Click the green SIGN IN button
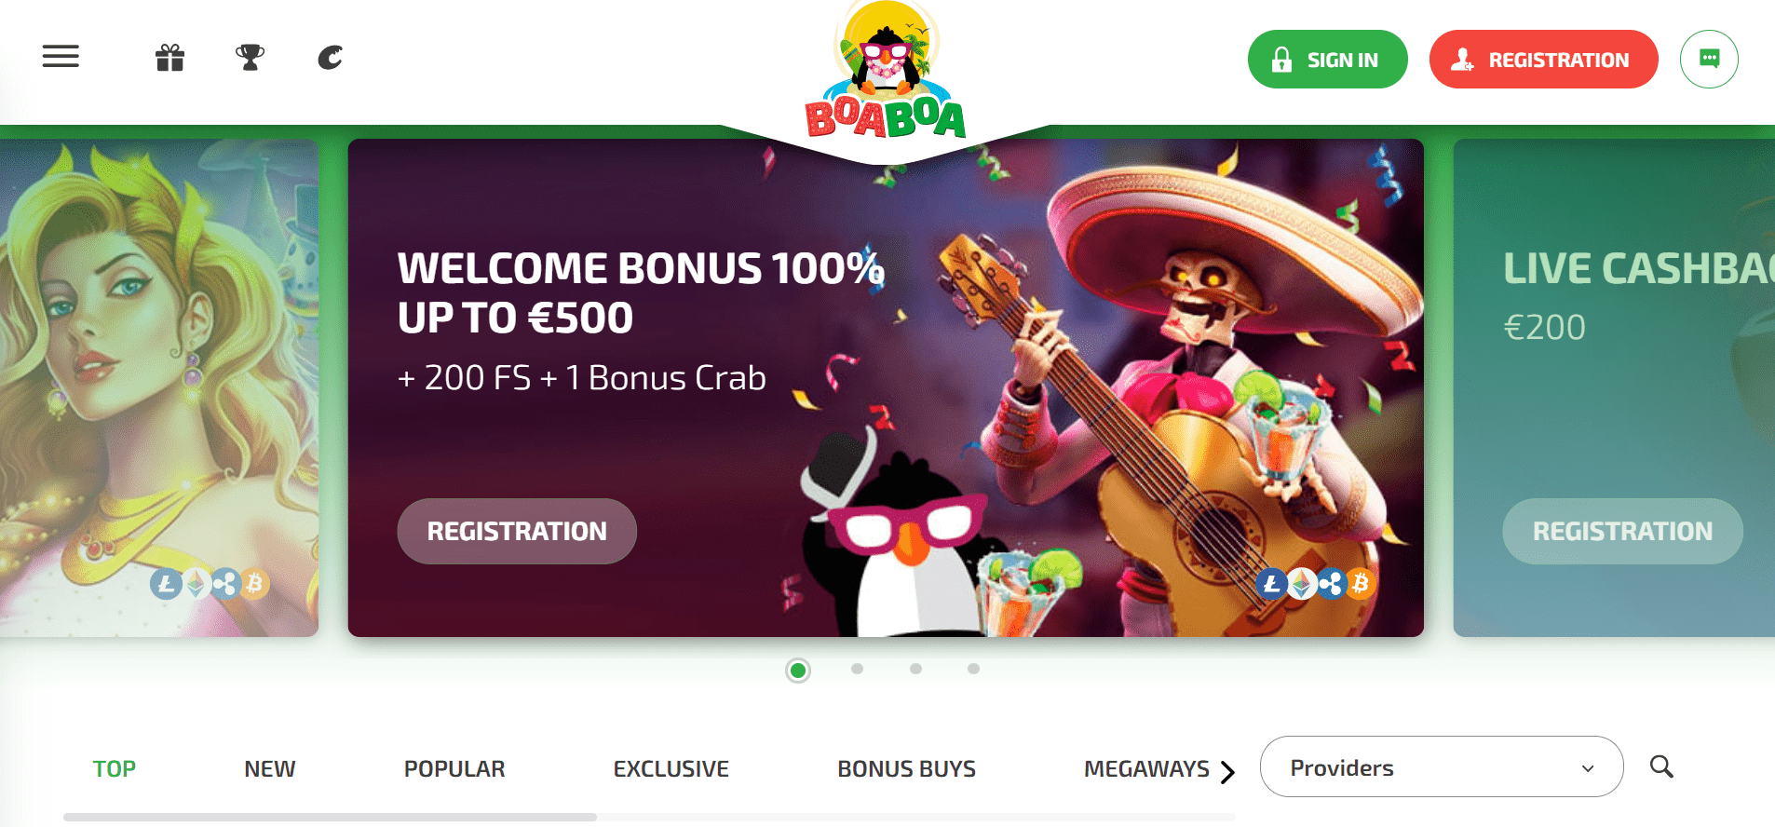The image size is (1775, 827). click(1327, 60)
